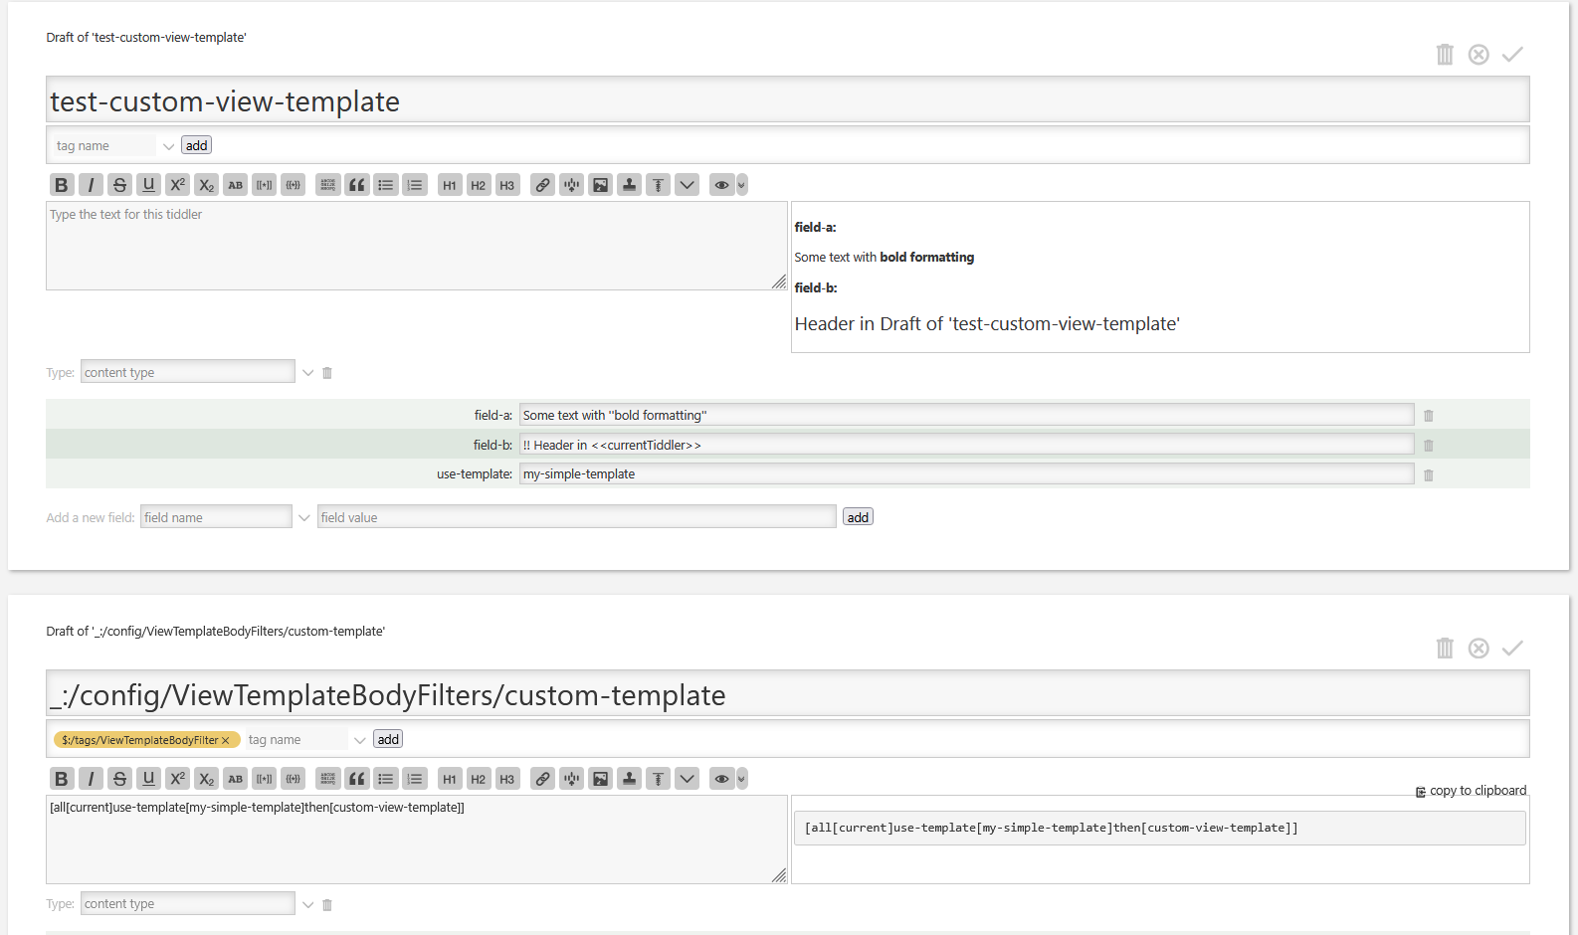Screen dimensions: 1578x935
Task: Apply monospace AB formatting in top editor toolbar
Action: [235, 185]
